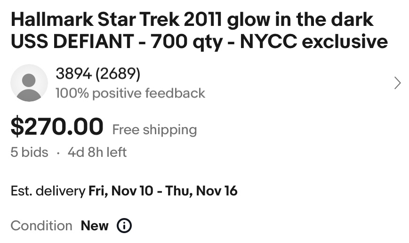Click the 100% positive feedback text
The image size is (409, 243).
[x=130, y=93]
